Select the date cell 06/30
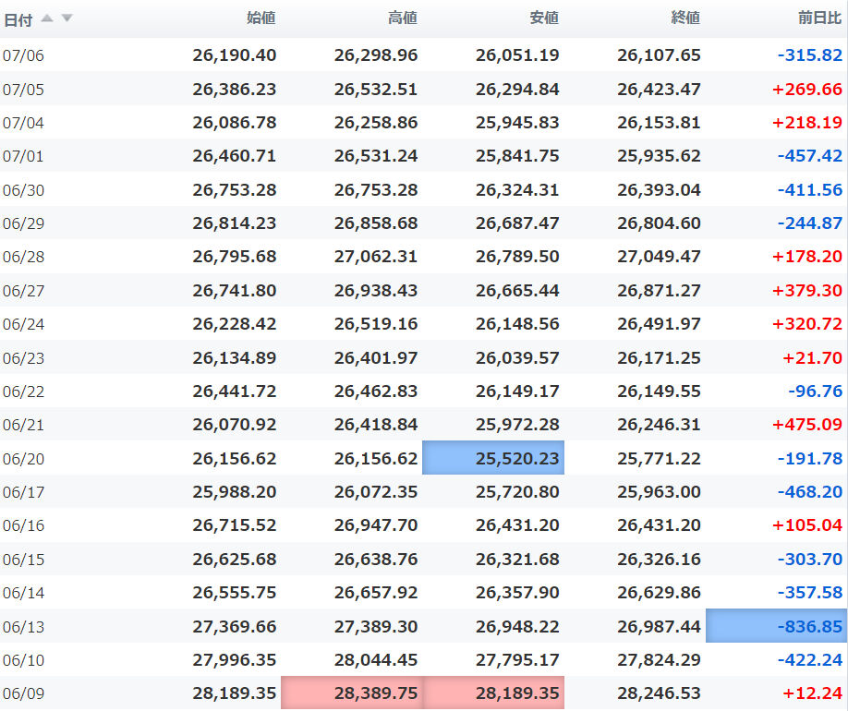 [x=23, y=191]
